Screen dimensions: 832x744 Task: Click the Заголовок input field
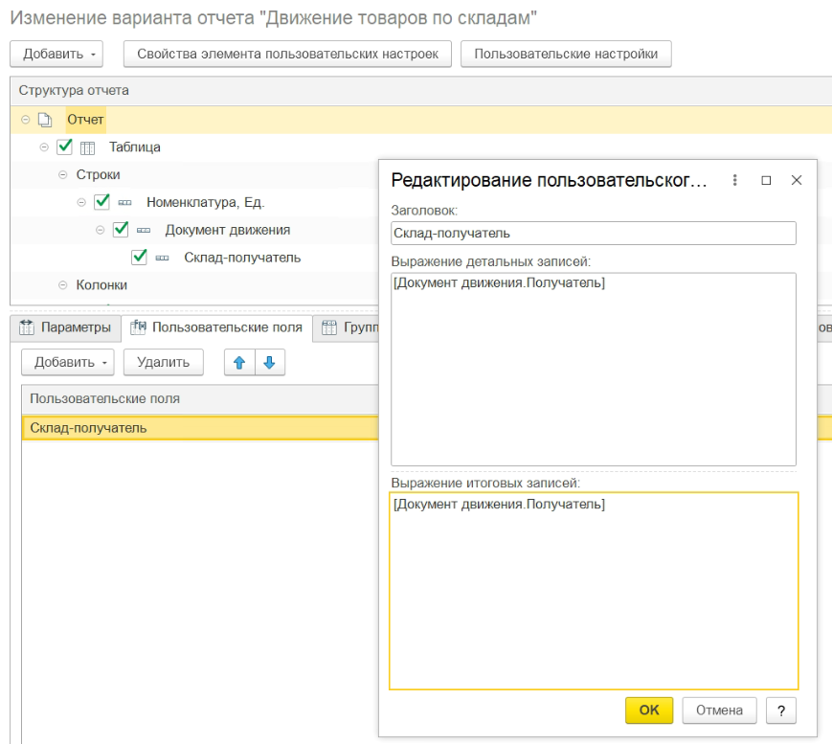[x=594, y=234]
